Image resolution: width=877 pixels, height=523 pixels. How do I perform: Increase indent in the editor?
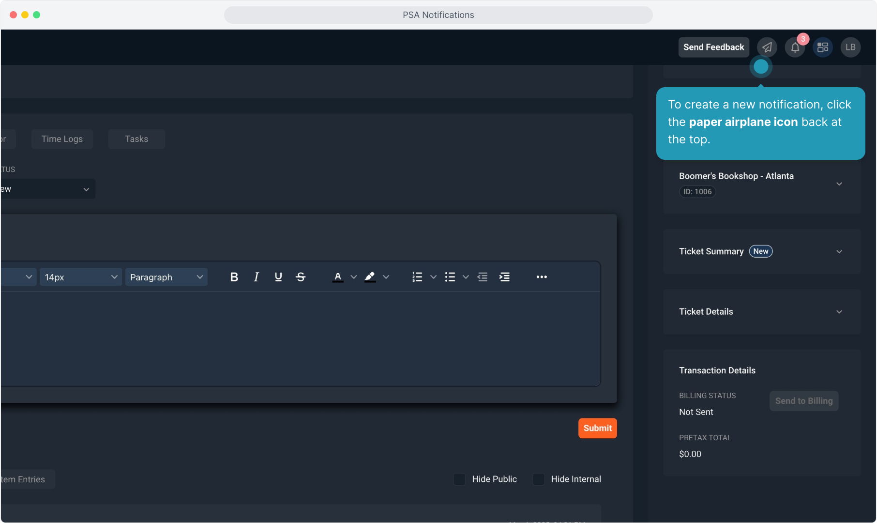point(504,277)
